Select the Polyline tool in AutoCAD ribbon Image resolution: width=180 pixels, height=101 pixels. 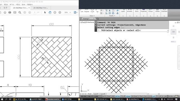(x=87, y=11)
